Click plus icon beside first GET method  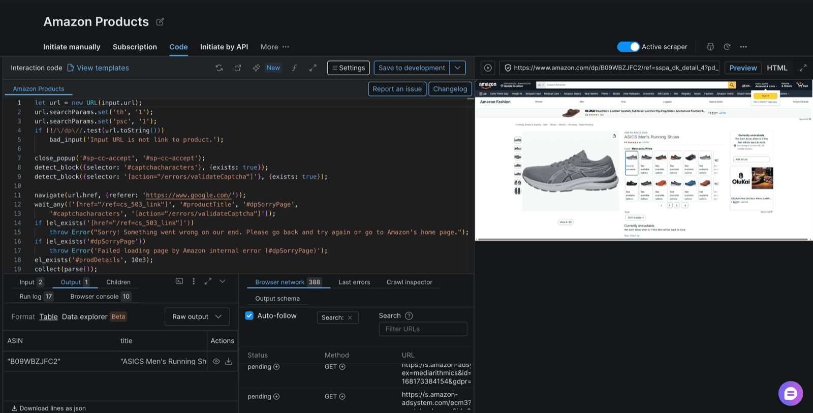tap(342, 367)
